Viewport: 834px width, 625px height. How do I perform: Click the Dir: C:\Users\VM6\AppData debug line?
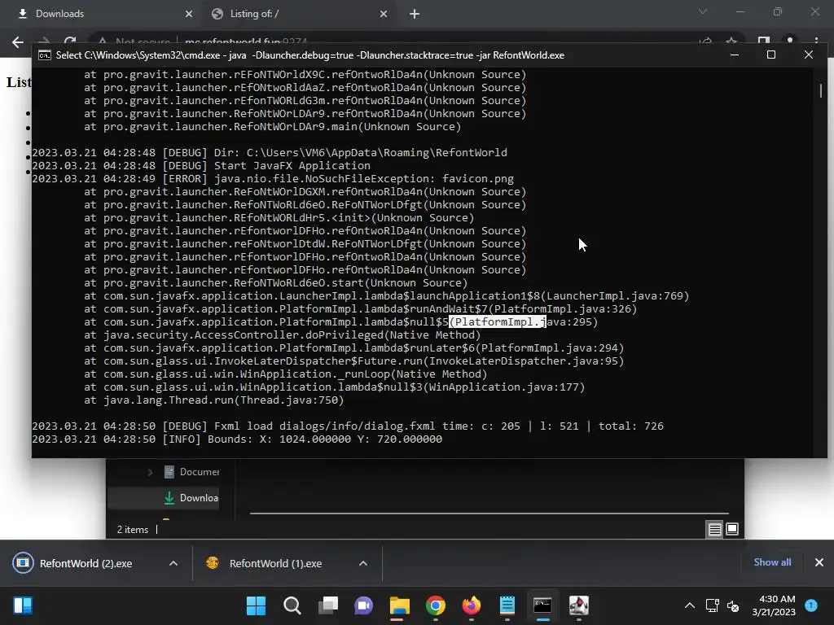coord(270,153)
